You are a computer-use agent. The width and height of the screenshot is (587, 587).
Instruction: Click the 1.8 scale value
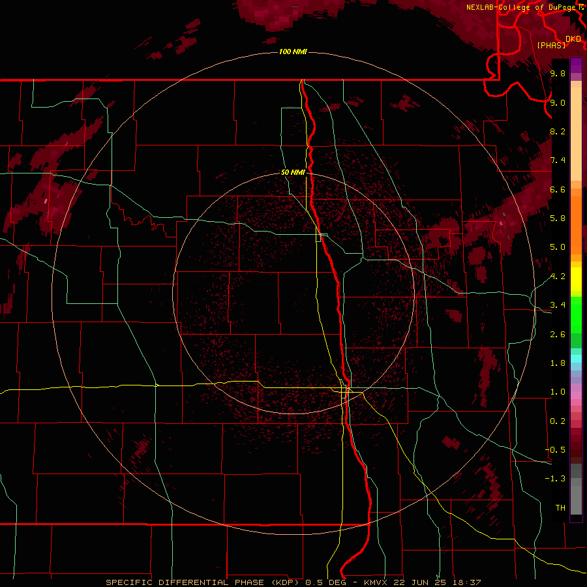coord(558,363)
